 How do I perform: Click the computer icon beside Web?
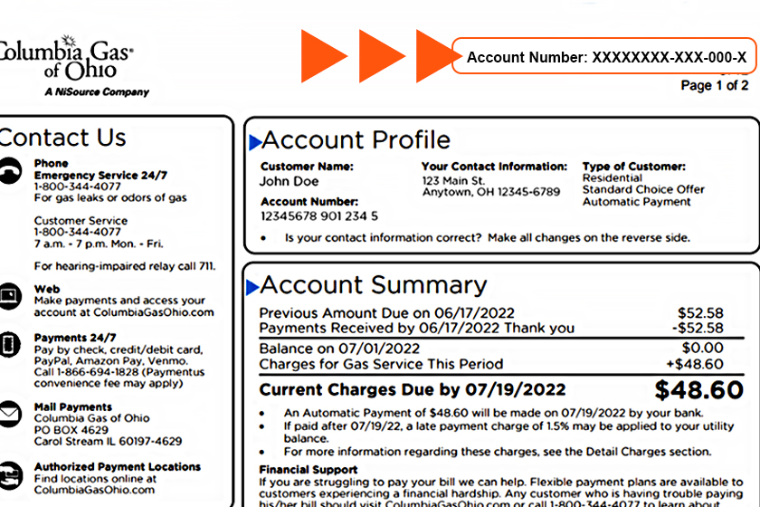[x=9, y=295]
